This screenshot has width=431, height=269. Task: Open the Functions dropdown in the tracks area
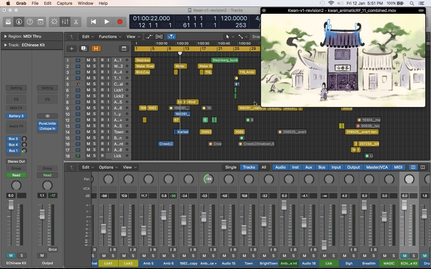pyautogui.click(x=110, y=36)
